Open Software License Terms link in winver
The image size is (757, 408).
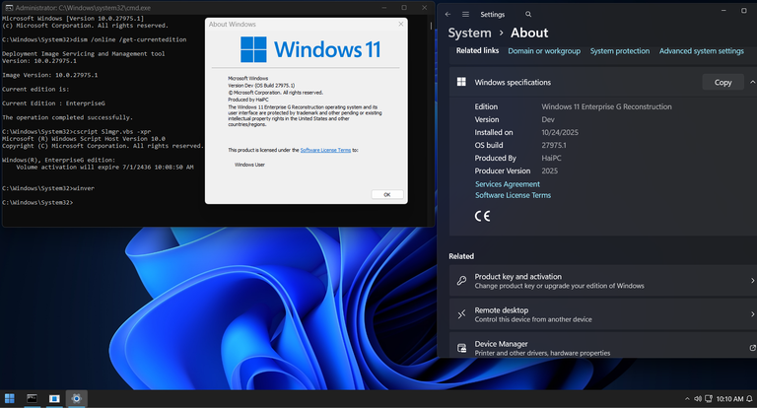click(325, 150)
